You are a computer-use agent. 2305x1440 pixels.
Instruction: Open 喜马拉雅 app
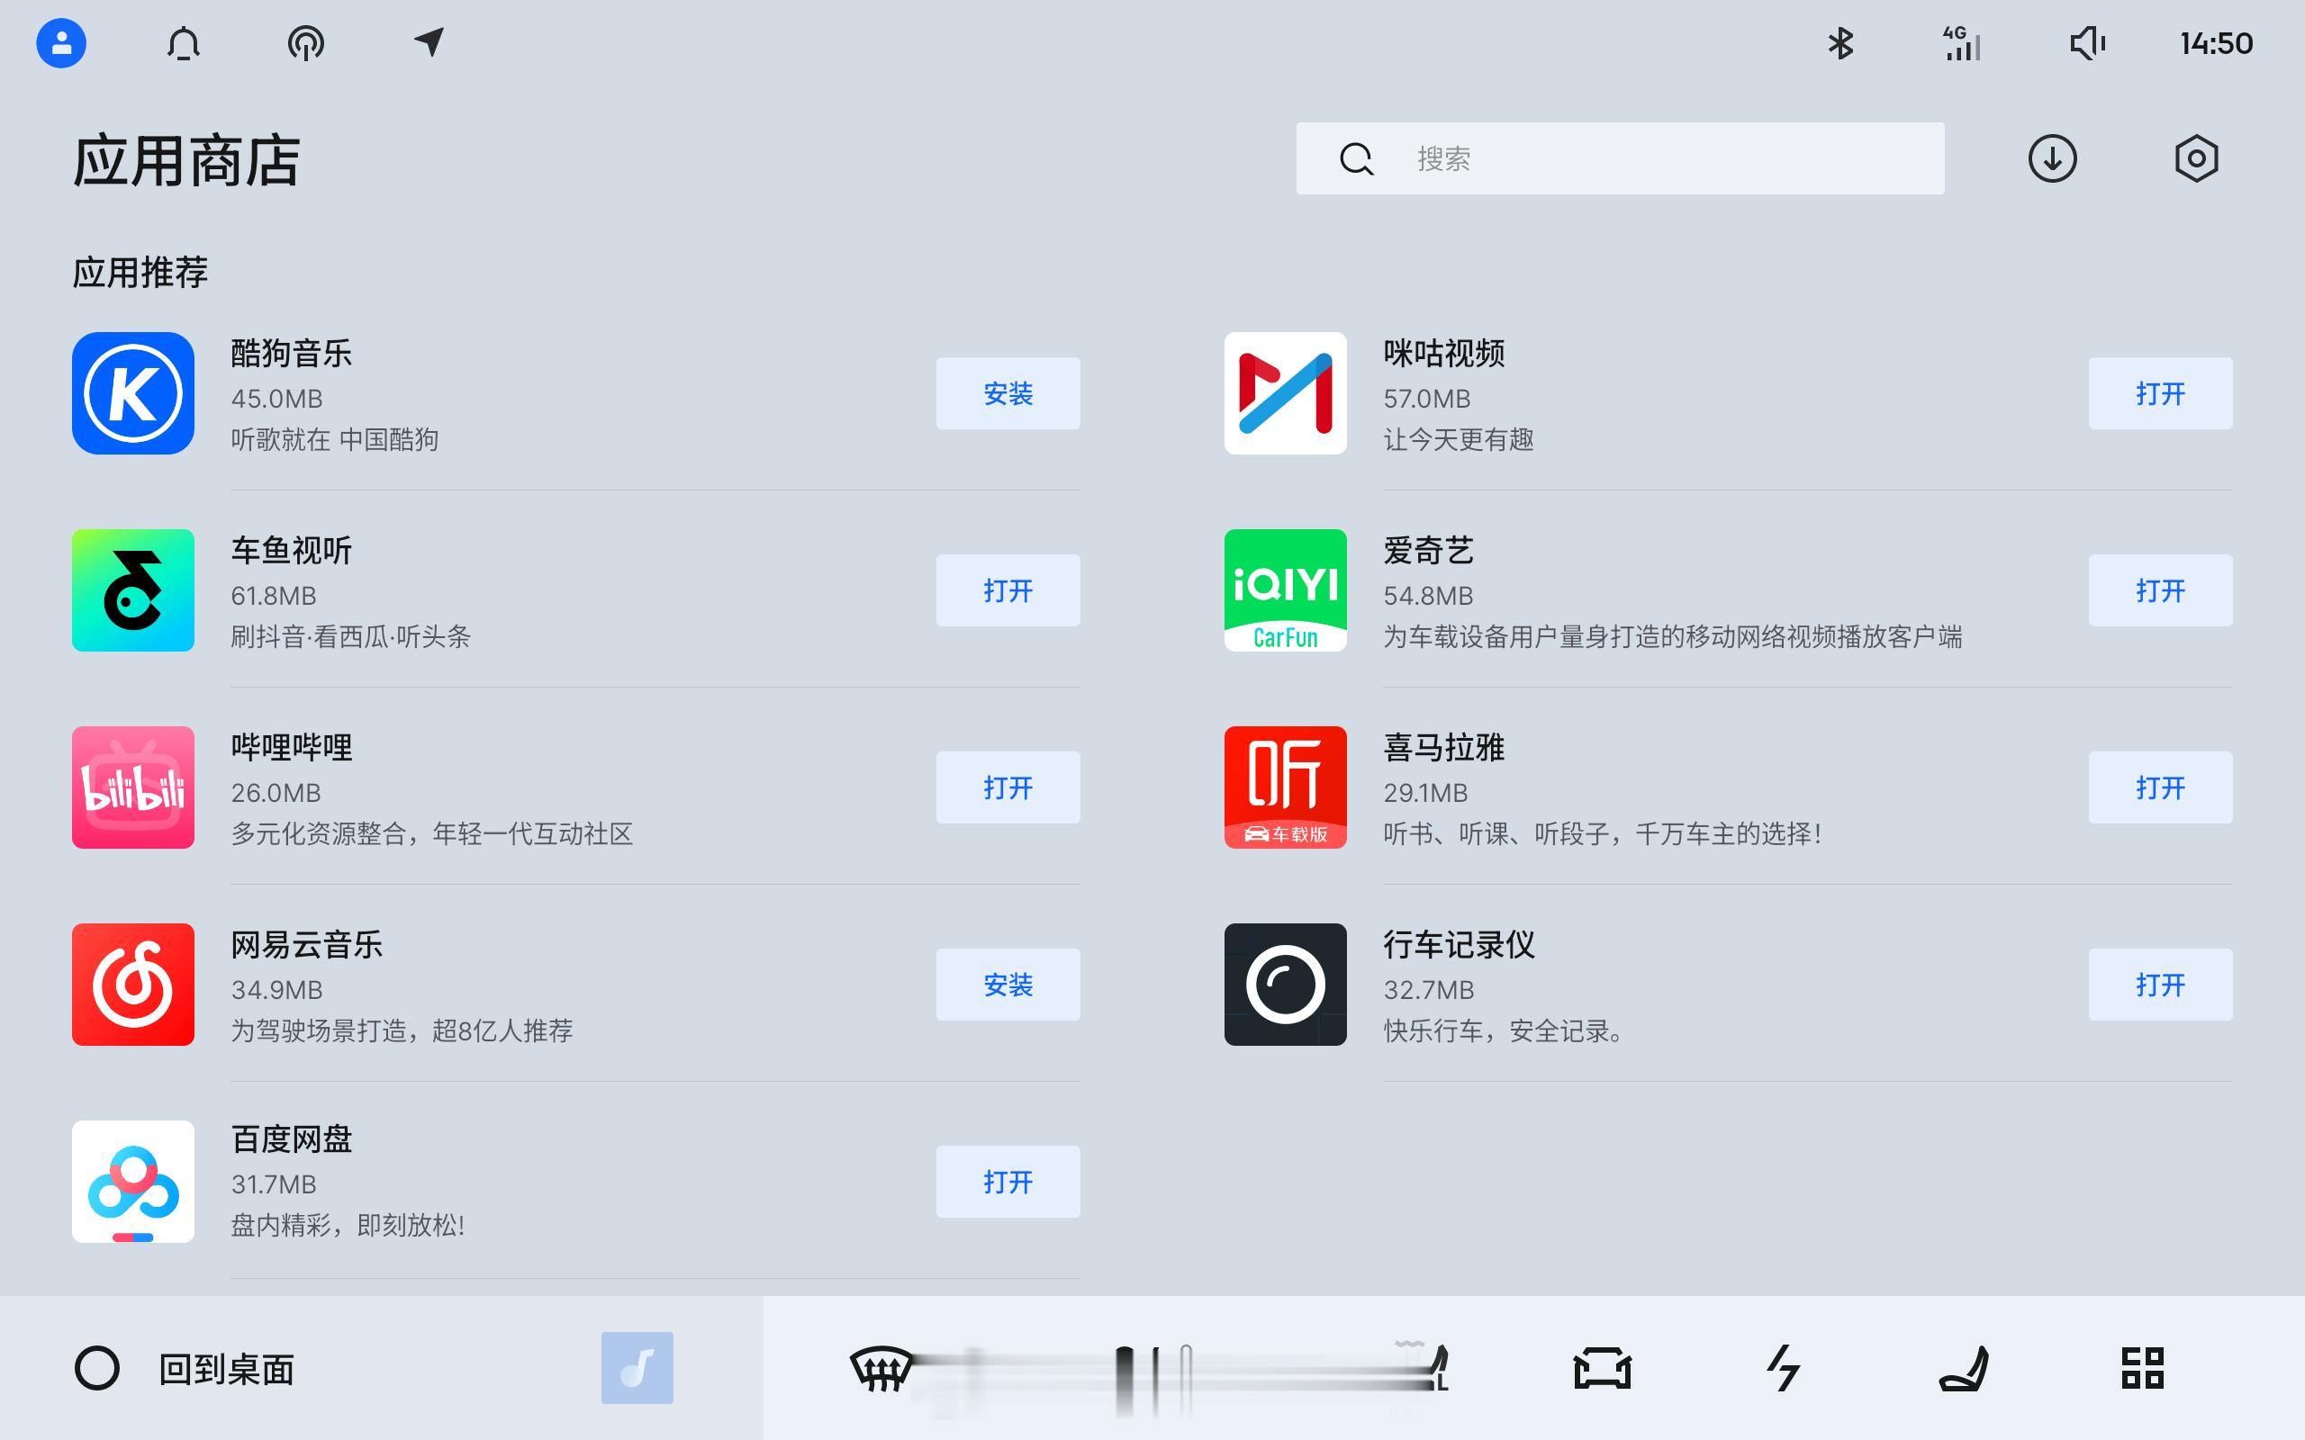point(2160,787)
